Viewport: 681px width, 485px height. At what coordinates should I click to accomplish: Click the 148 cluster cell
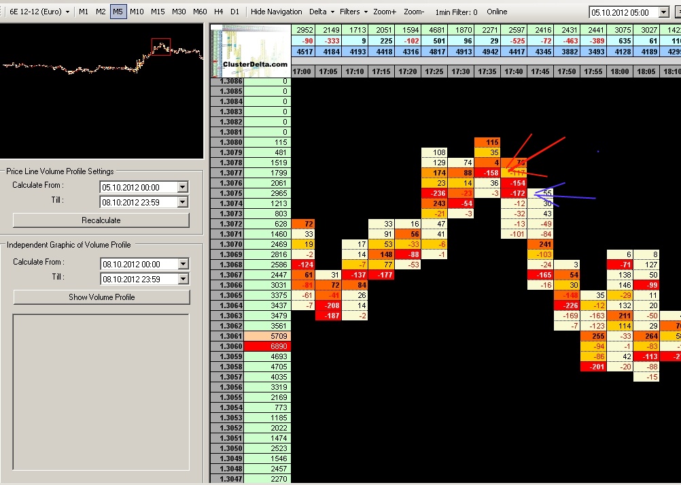pyautogui.click(x=381, y=254)
